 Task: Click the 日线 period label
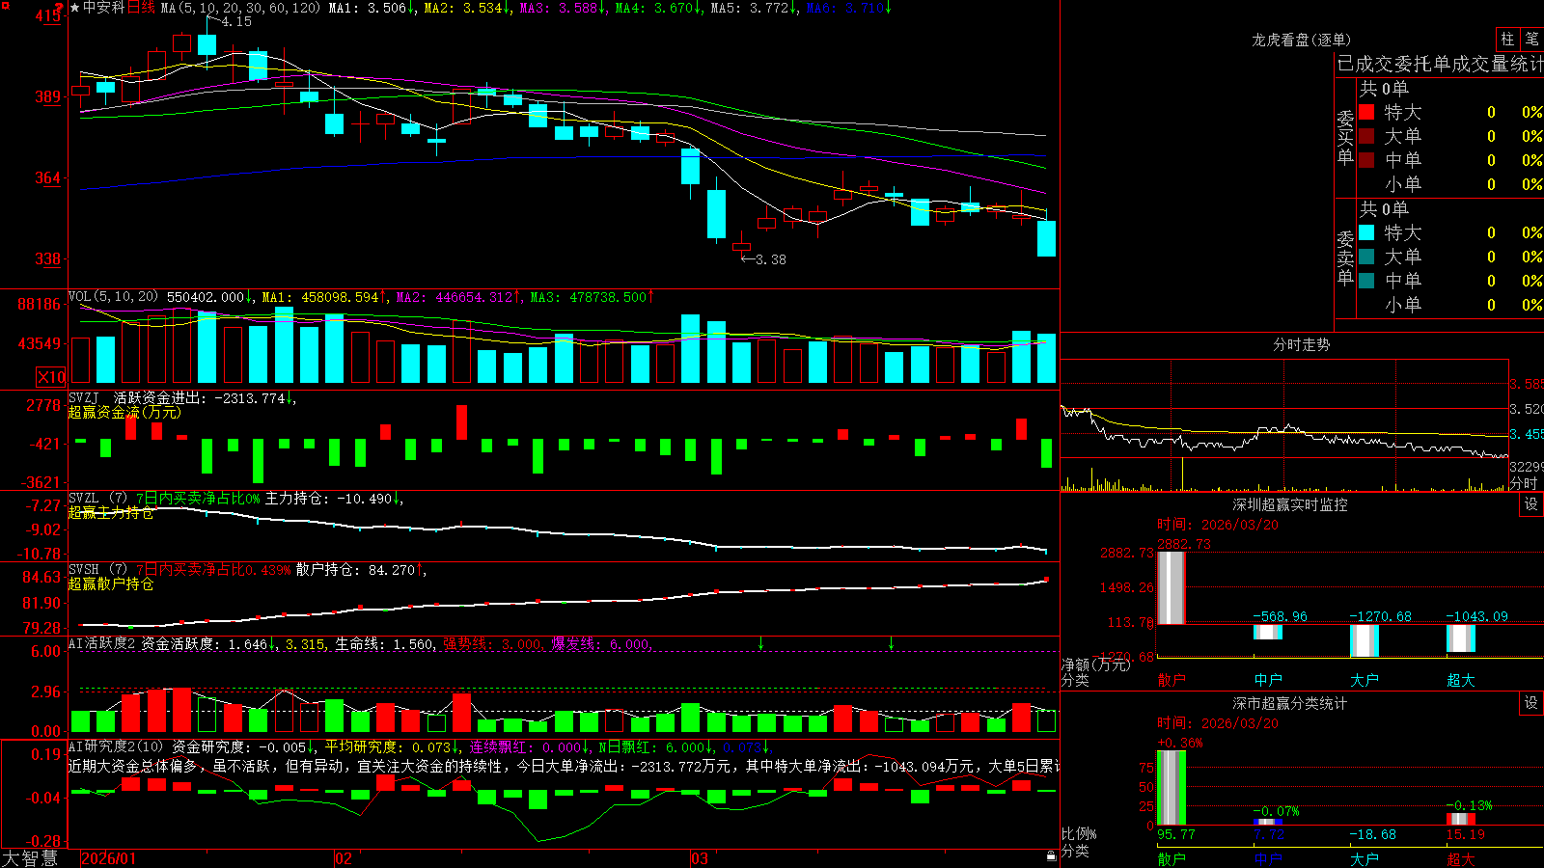tap(141, 8)
